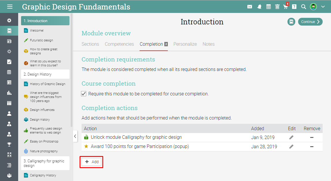Open the mail envelope icon

250,7
